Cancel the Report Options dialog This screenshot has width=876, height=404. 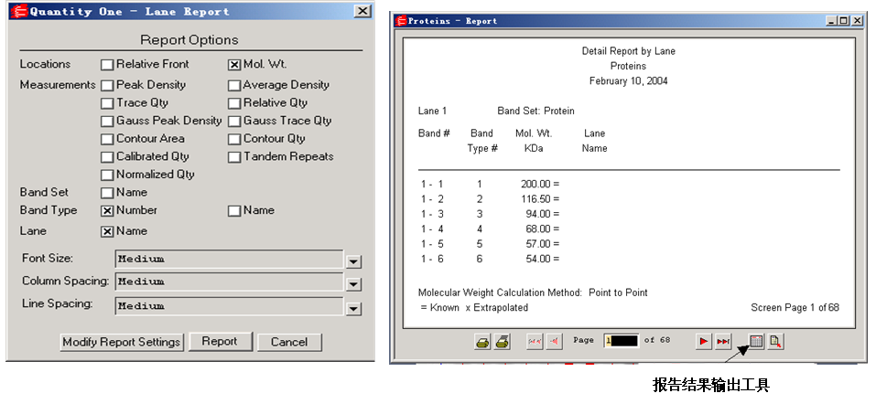pyautogui.click(x=289, y=342)
